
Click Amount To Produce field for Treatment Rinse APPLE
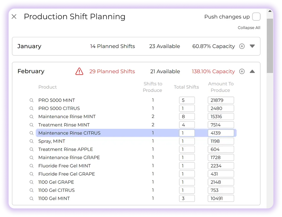pyautogui.click(x=221, y=149)
